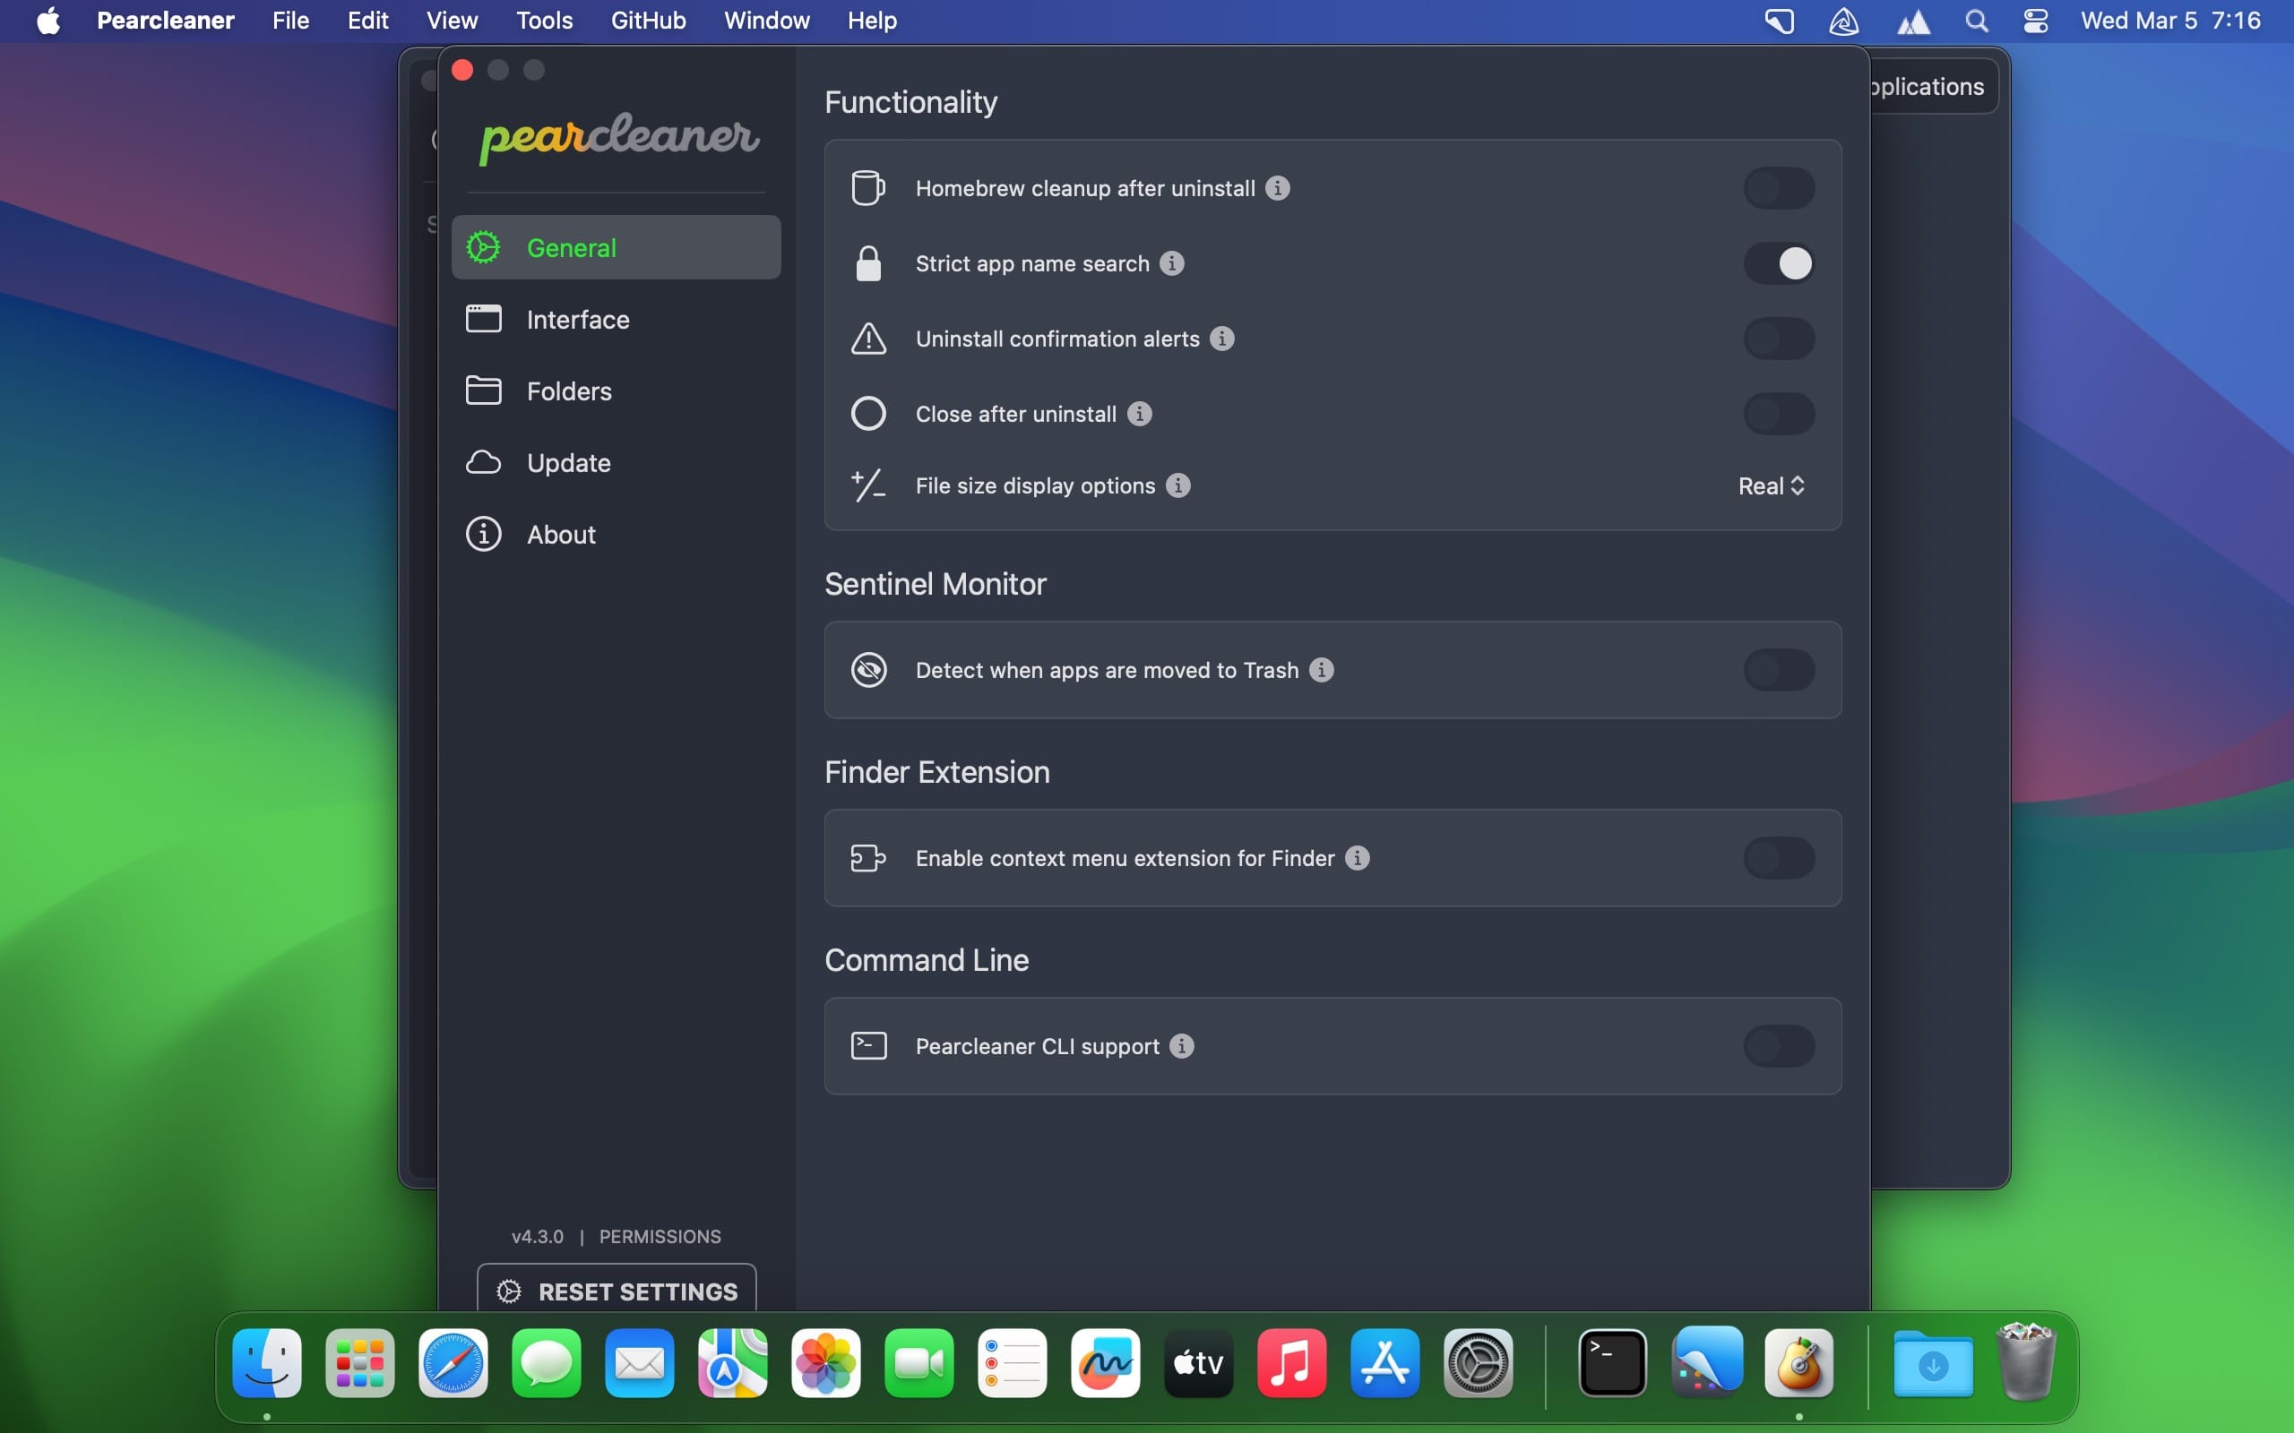Click info icon beside File size display options
2294x1433 pixels.
pos(1177,485)
